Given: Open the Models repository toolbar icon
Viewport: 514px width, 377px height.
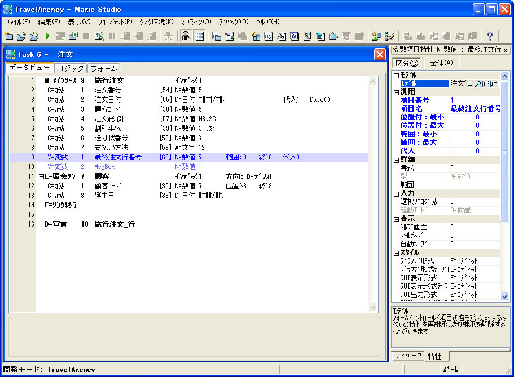Looking at the screenshot, I should (x=216, y=36).
